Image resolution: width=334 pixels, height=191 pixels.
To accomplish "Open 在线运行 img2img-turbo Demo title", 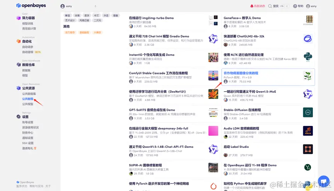I will pyautogui.click(x=151, y=18).
